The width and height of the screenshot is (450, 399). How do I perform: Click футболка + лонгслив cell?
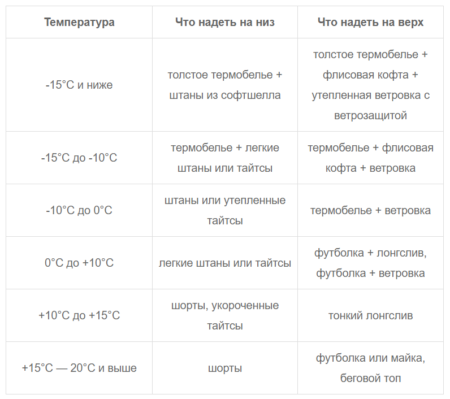coord(370,263)
